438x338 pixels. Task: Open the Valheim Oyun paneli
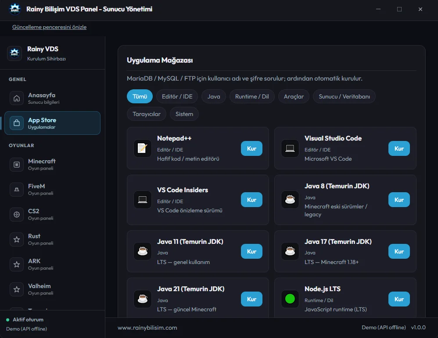[53, 289]
